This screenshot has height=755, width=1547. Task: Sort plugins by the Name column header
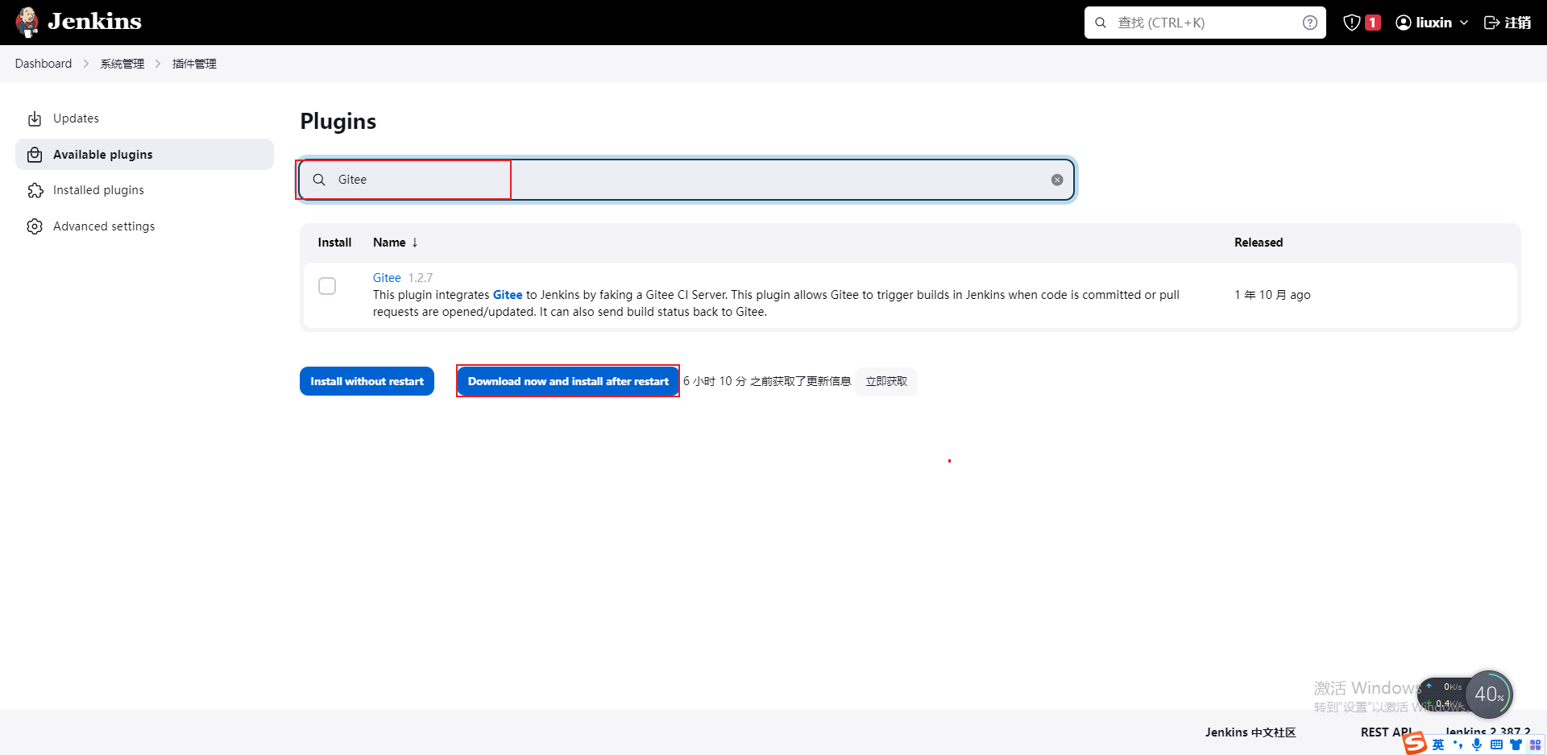[x=395, y=243]
